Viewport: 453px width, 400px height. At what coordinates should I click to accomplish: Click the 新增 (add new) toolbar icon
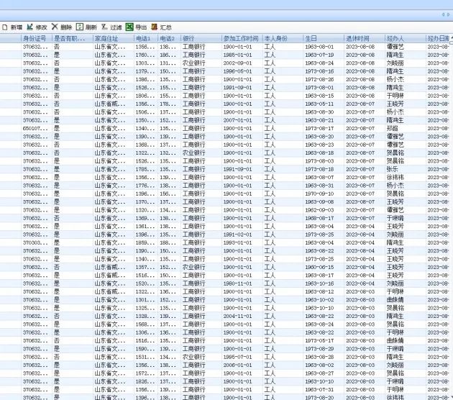(5, 27)
